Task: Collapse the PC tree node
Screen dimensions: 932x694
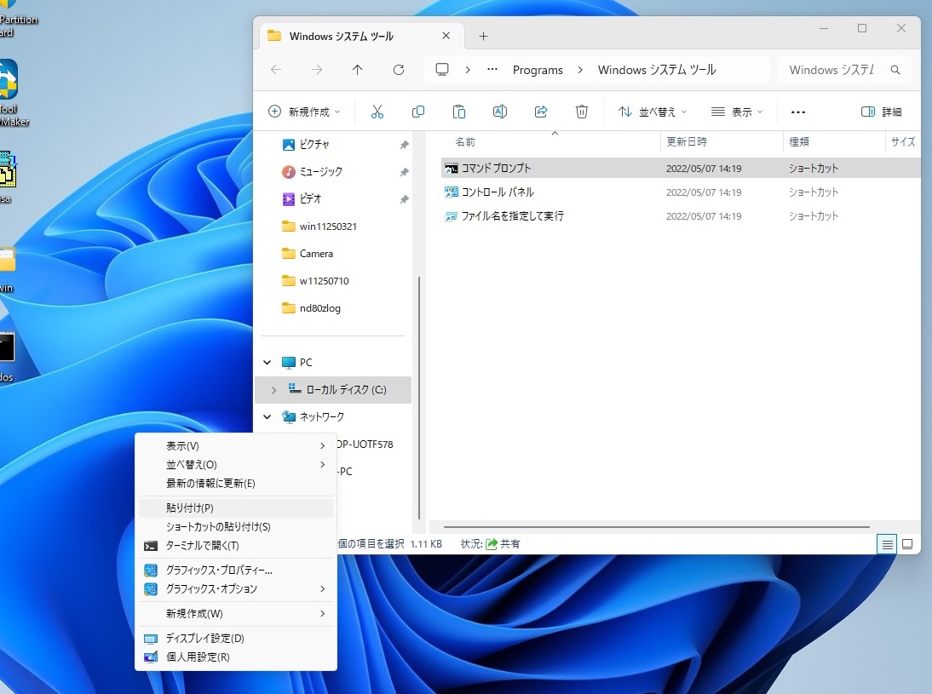Action: [268, 363]
